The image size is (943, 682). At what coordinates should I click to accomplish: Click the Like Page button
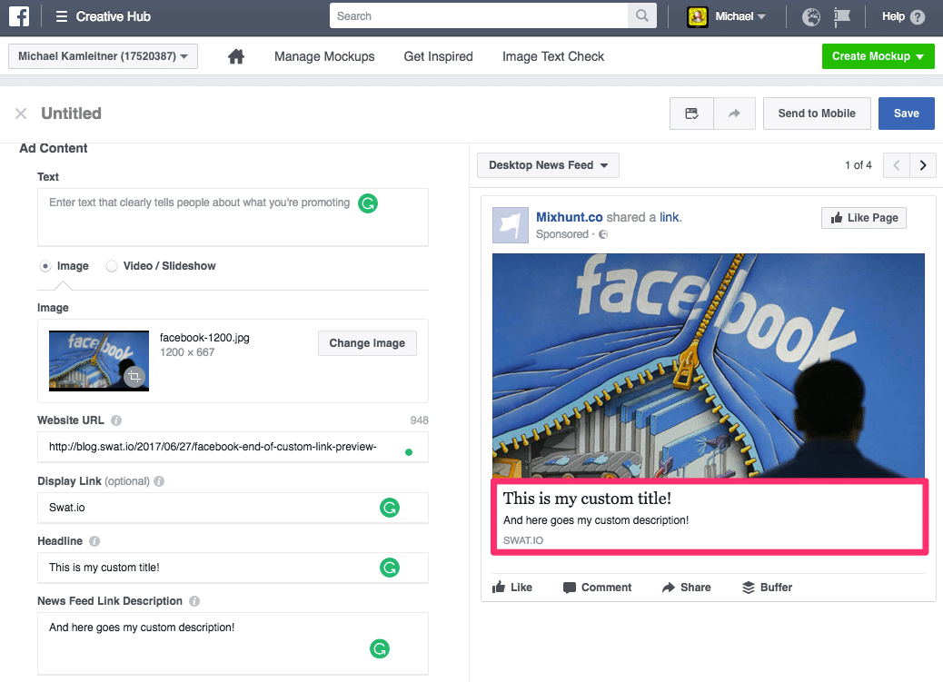click(864, 218)
